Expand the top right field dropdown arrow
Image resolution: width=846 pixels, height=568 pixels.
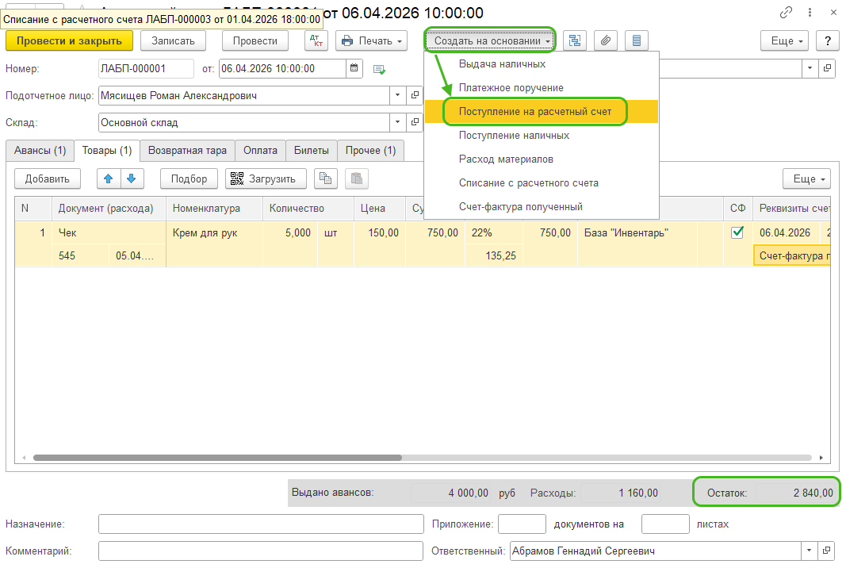pos(810,68)
